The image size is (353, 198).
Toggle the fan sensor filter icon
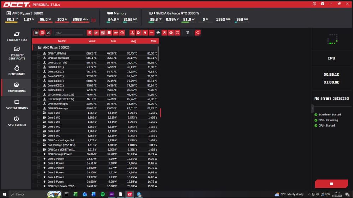158,33
